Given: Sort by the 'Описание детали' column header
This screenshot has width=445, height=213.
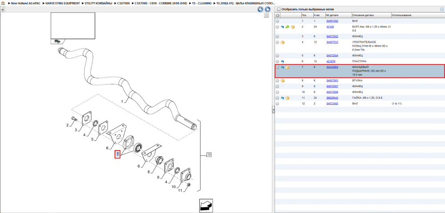Looking at the screenshot, I should click(371, 15).
